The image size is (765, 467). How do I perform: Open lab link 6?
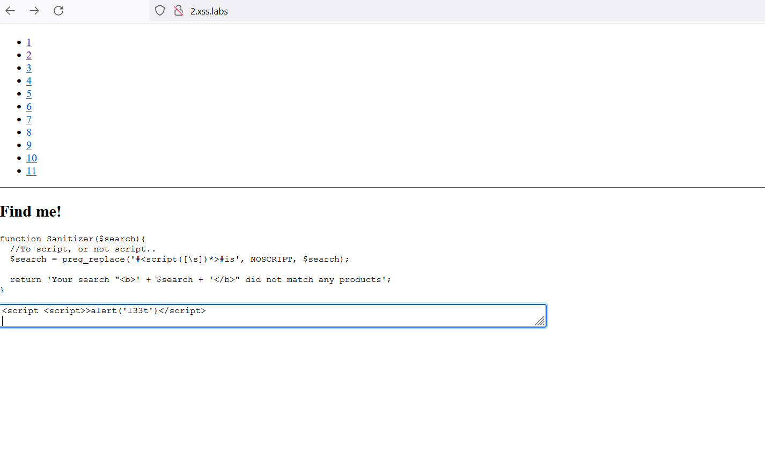(x=29, y=107)
